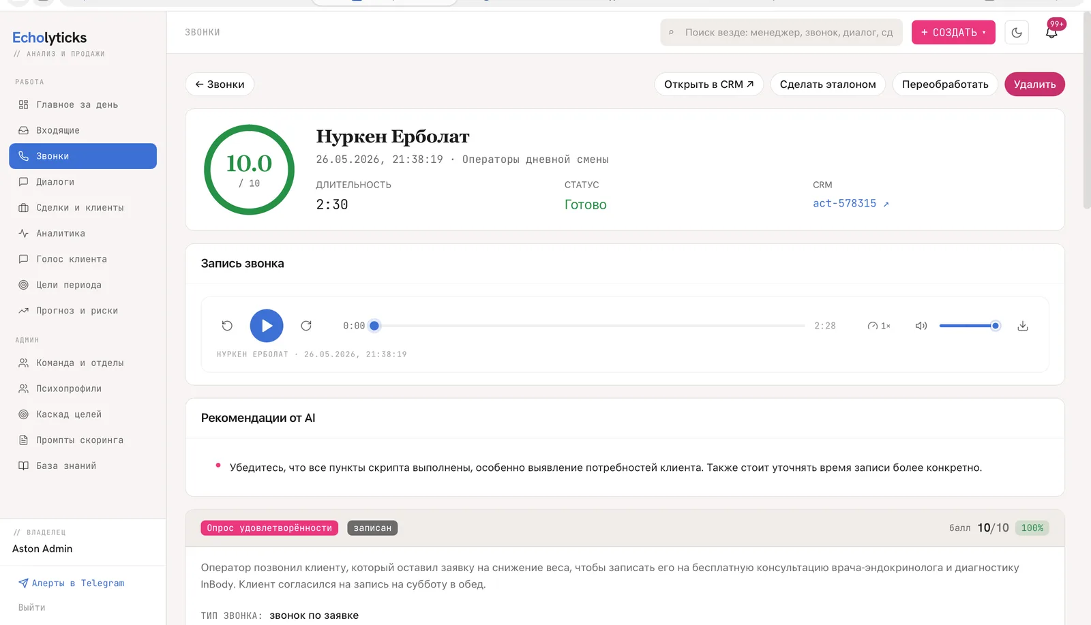The height and width of the screenshot is (625, 1091).
Task: Click the Готово status text
Action: (586, 204)
